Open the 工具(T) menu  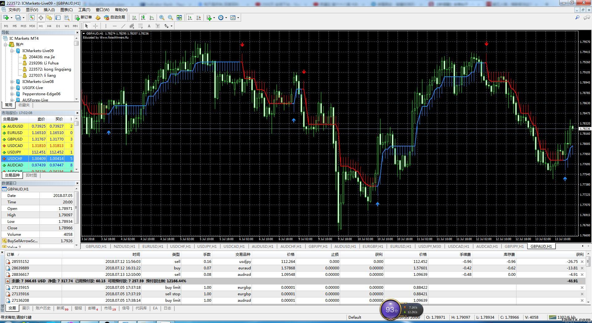pyautogui.click(x=84, y=10)
